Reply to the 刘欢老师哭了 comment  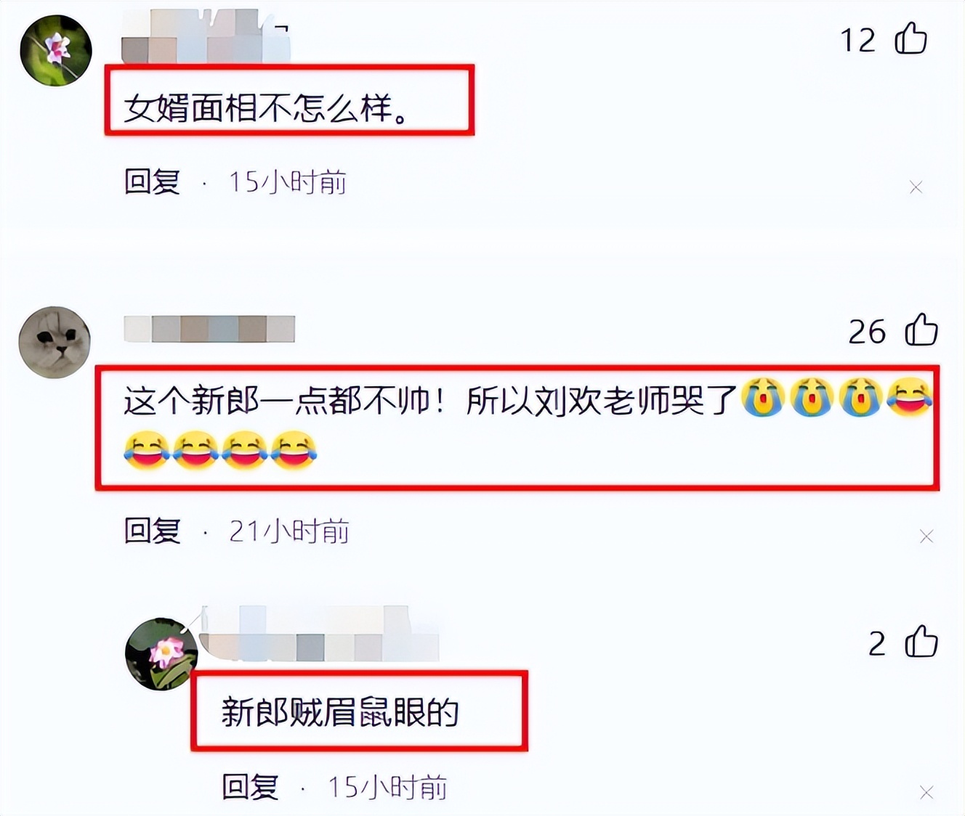pyautogui.click(x=152, y=531)
